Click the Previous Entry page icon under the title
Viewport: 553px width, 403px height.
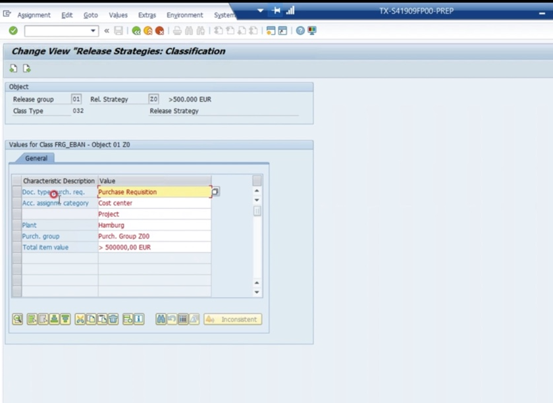[x=13, y=68]
